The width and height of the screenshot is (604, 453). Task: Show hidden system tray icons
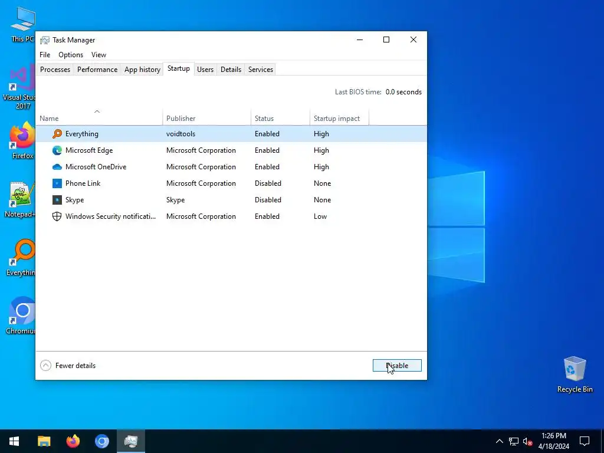pyautogui.click(x=499, y=441)
